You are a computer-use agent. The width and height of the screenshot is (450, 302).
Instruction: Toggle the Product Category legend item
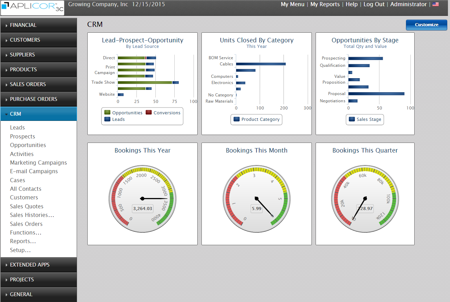pyautogui.click(x=256, y=119)
